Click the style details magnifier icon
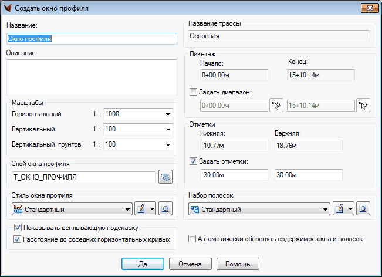Image resolution: width=382 pixels, height=277 pixels. (x=165, y=209)
